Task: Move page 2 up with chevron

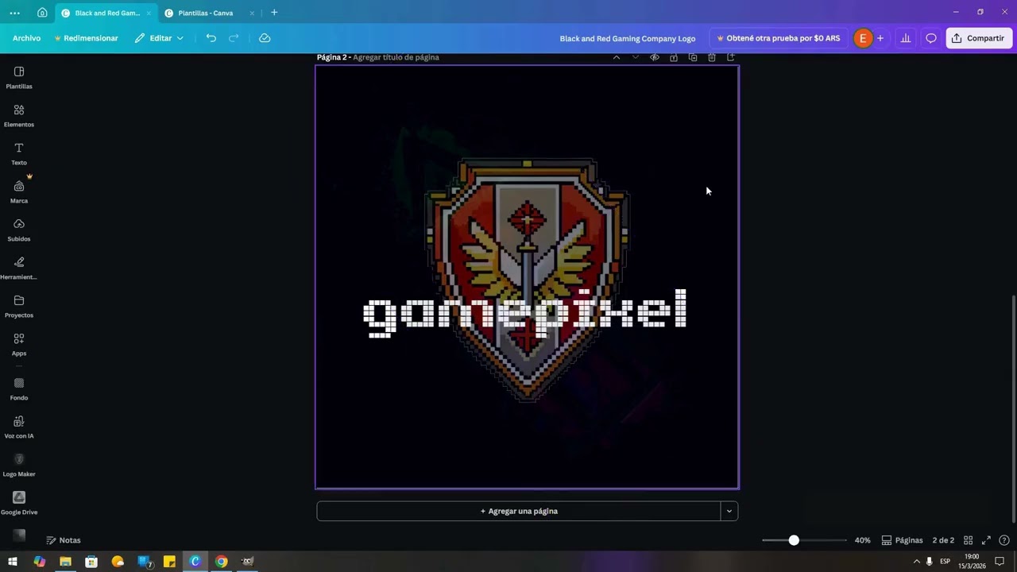Action: pos(617,57)
